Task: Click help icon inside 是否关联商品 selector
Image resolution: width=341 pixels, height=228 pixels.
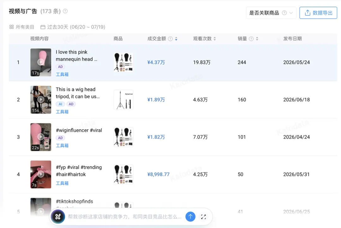Action: pyautogui.click(x=284, y=13)
